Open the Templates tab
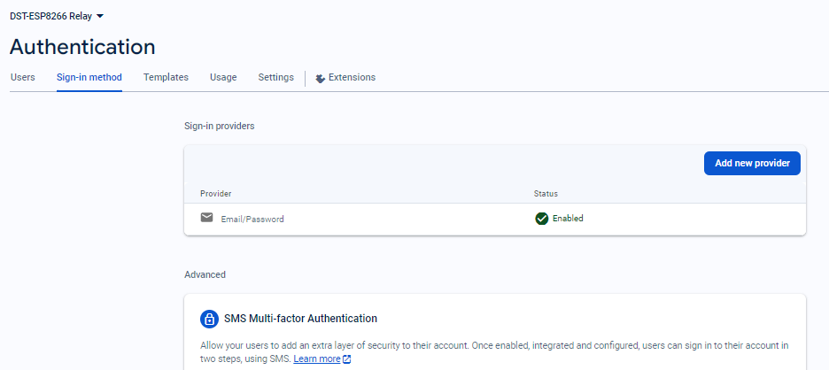829x370 pixels. 166,78
